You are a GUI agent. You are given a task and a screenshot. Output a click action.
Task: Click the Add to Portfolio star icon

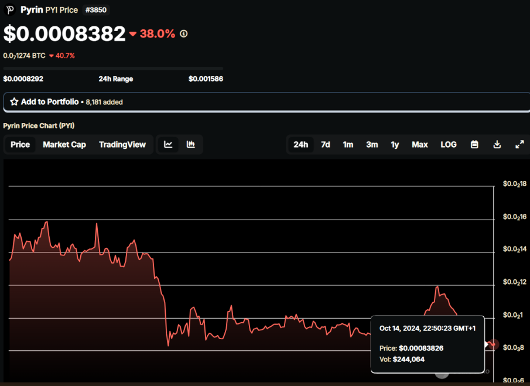click(x=14, y=102)
